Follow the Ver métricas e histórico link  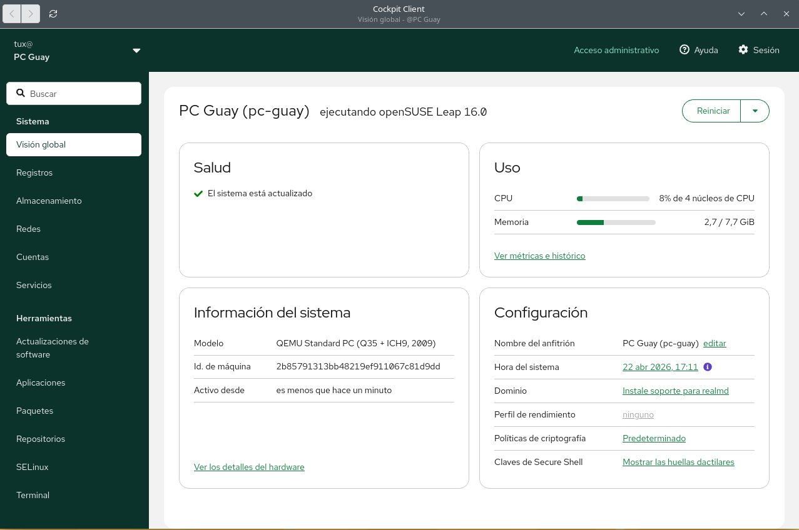[539, 256]
